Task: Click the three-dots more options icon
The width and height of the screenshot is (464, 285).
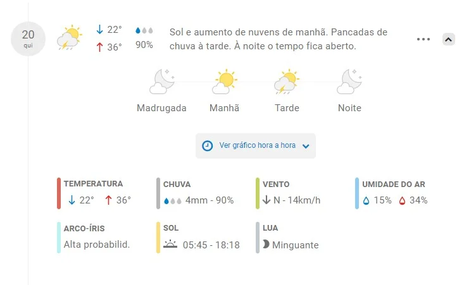Action: pos(423,39)
